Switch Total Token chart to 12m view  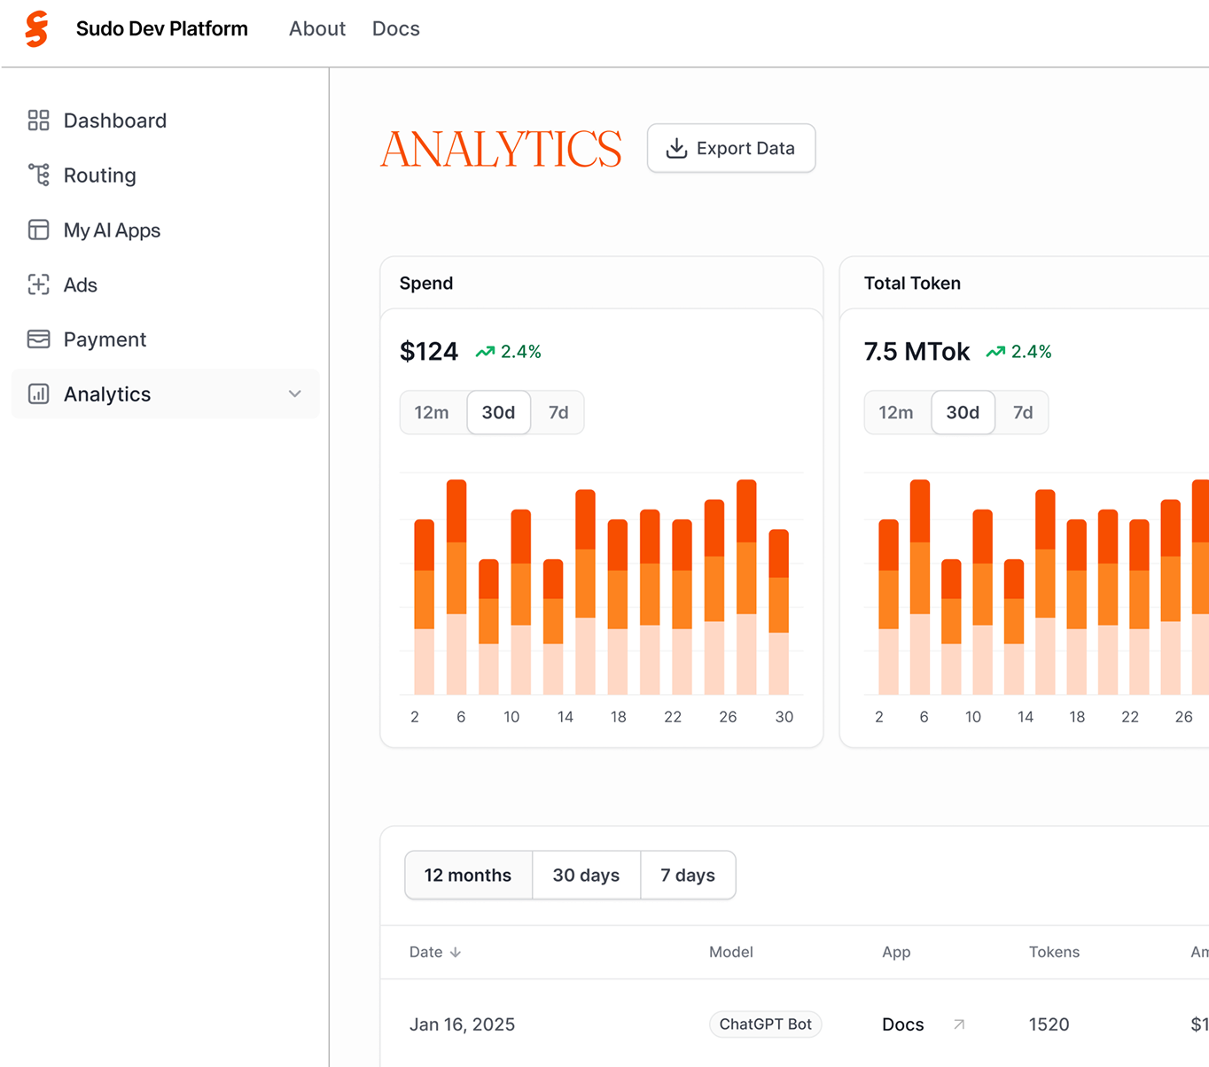[896, 412]
